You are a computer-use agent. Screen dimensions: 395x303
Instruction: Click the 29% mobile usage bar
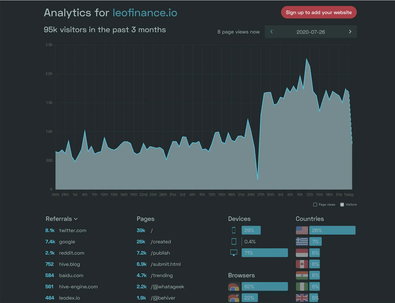pyautogui.click(x=251, y=230)
